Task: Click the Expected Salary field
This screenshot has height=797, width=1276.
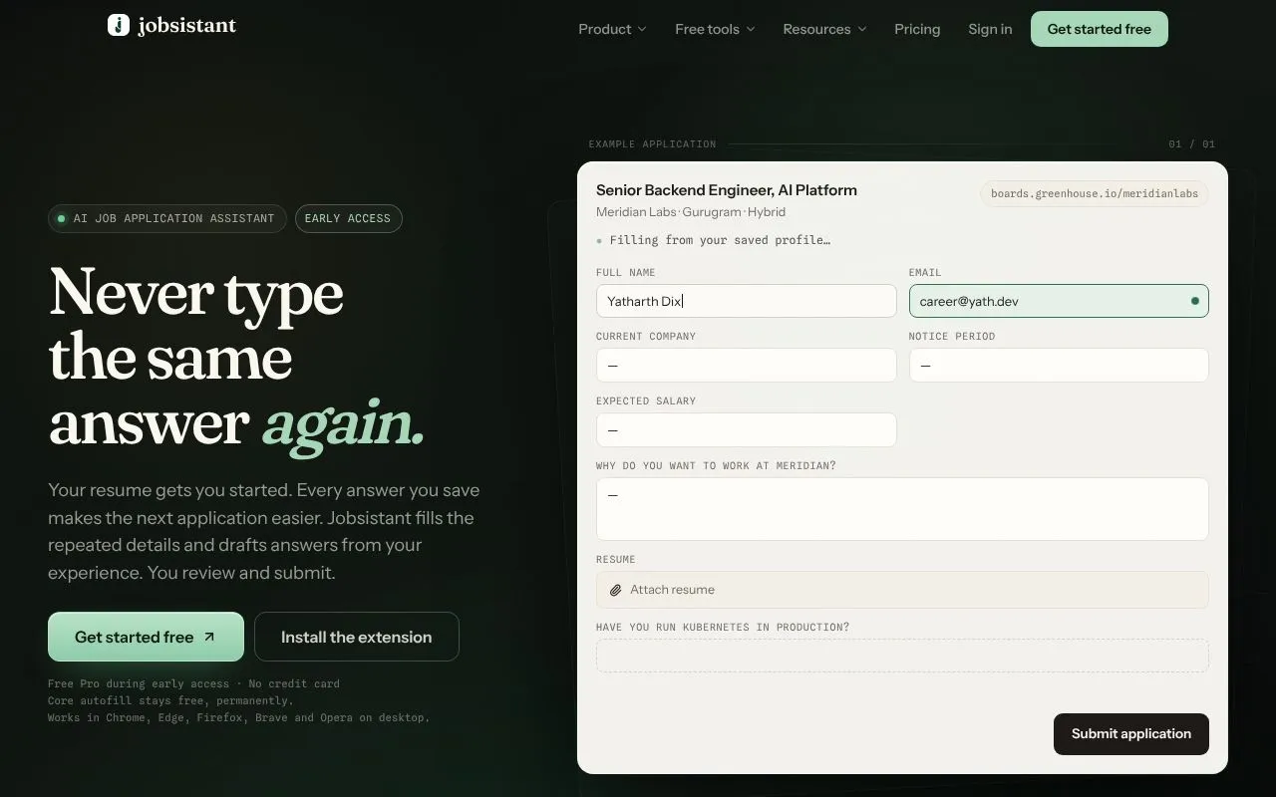Action: pos(746,429)
